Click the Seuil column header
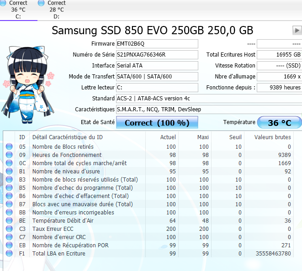The height and width of the screenshot is (271, 302). click(228, 137)
